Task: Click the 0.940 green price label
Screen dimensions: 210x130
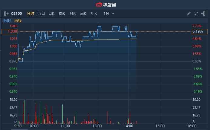Action: (x=13, y=76)
